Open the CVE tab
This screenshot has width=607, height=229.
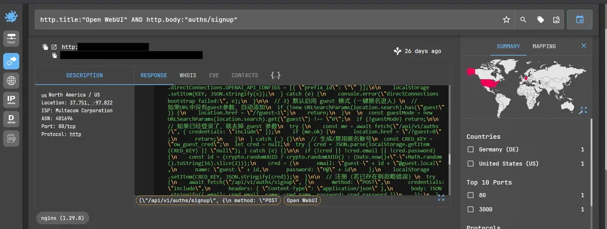pos(214,75)
